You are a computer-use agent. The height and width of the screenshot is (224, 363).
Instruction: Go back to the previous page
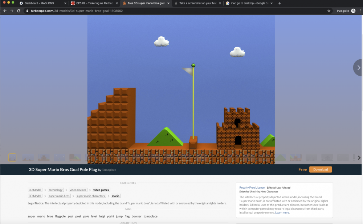coord(5,11)
